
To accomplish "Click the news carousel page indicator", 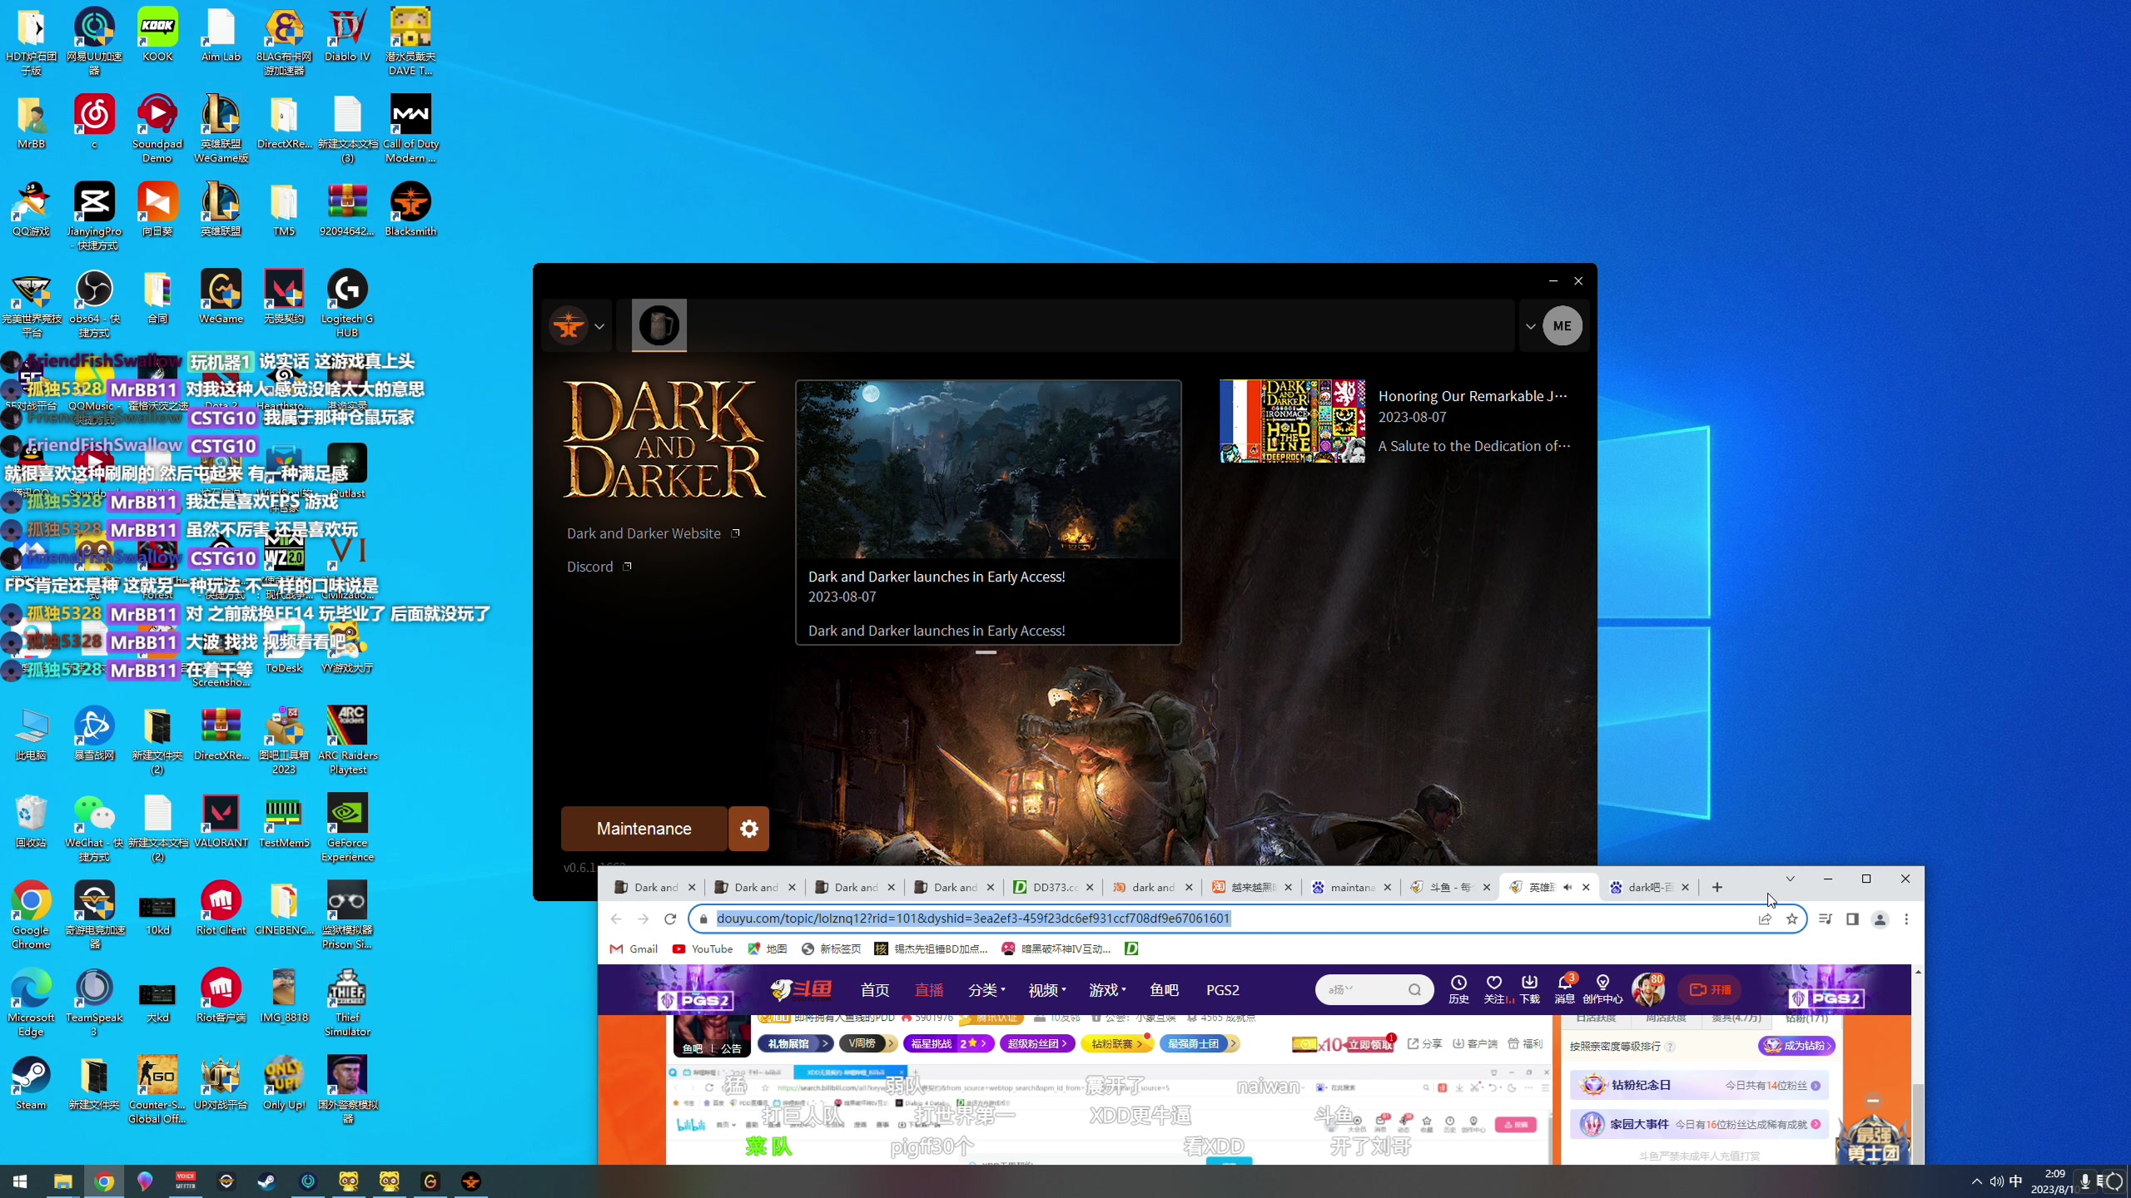I will (986, 653).
